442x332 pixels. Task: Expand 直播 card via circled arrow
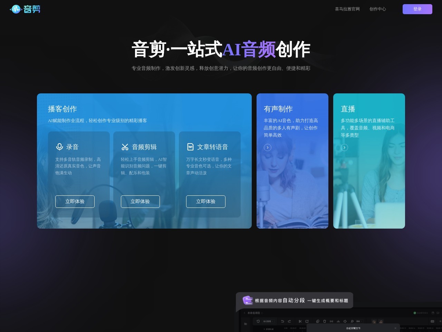(344, 148)
